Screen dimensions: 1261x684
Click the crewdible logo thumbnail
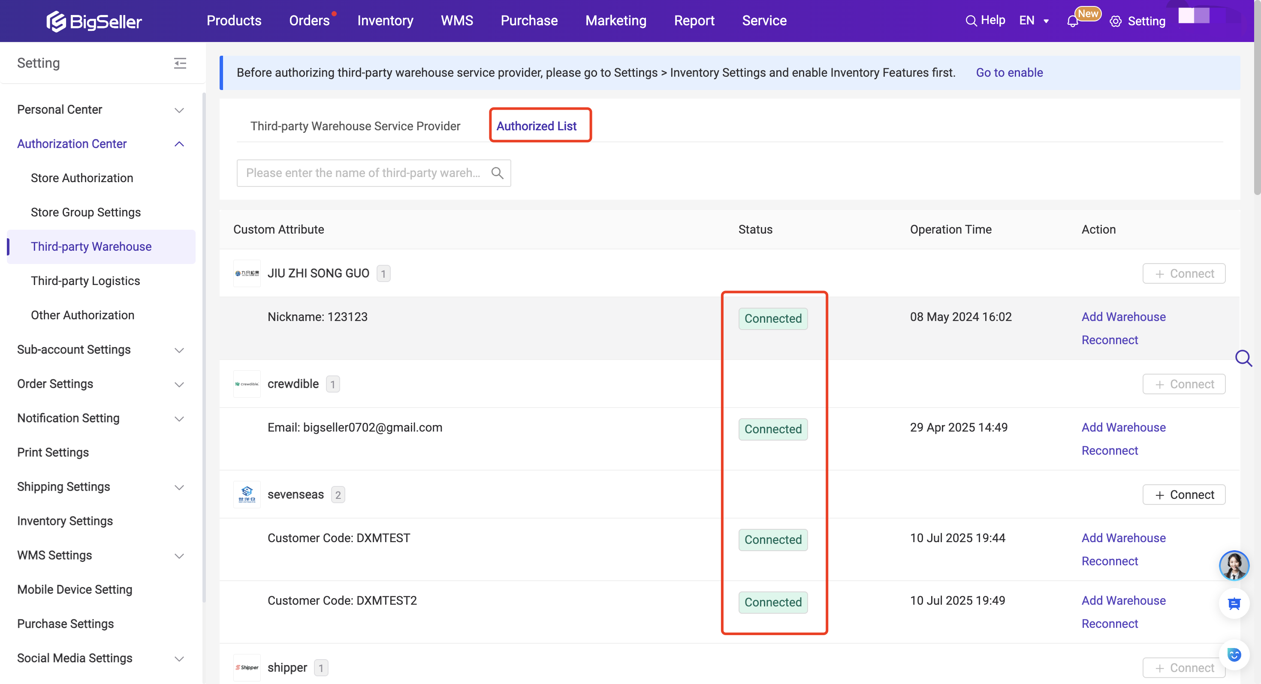(x=247, y=384)
